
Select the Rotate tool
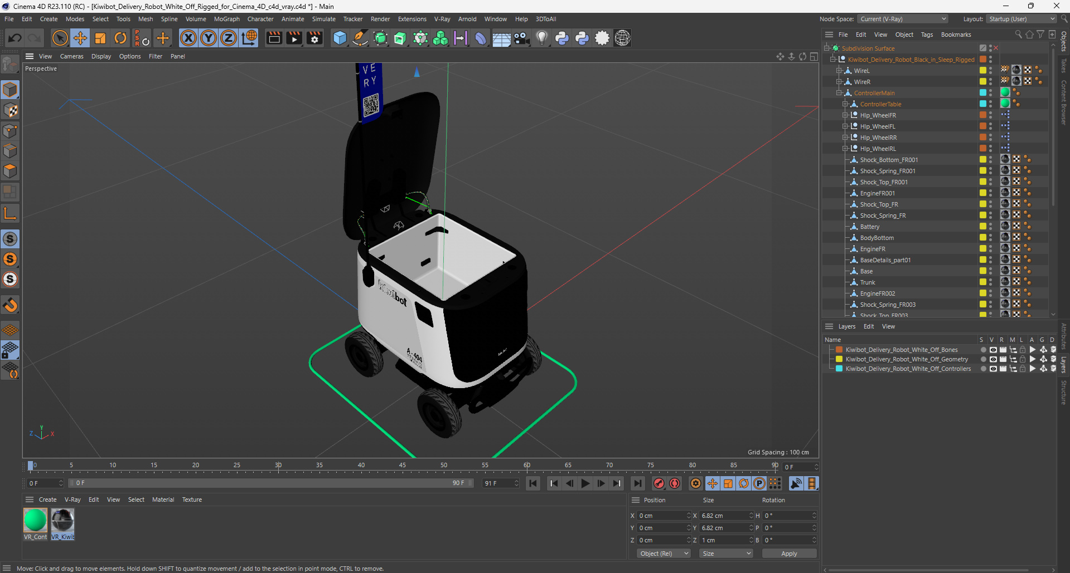[x=120, y=38]
